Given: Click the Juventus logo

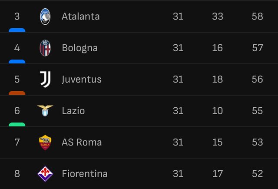Looking at the screenshot, I should pyautogui.click(x=45, y=79).
